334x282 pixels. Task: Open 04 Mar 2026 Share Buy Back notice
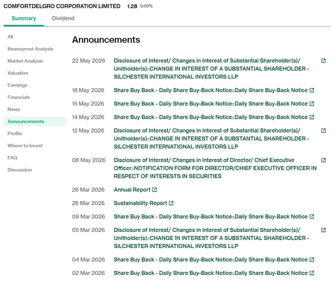tap(211, 260)
